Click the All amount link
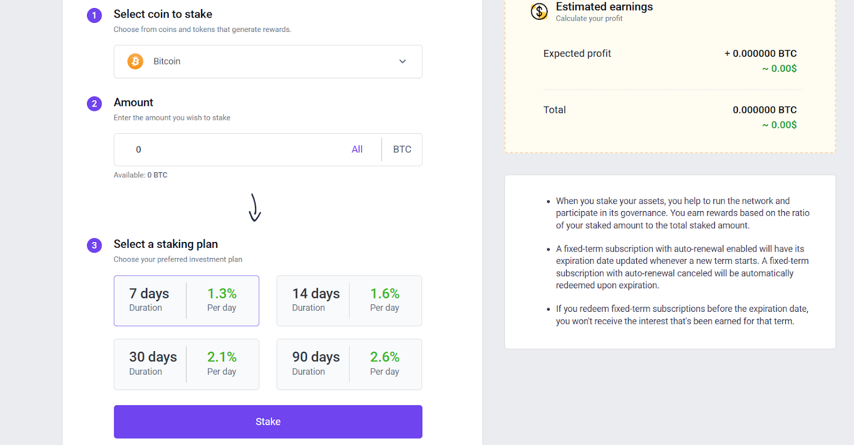 click(357, 150)
